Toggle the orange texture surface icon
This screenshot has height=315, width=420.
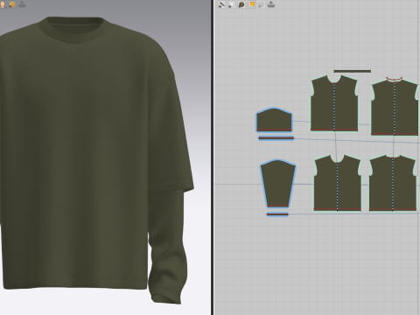[251, 4]
